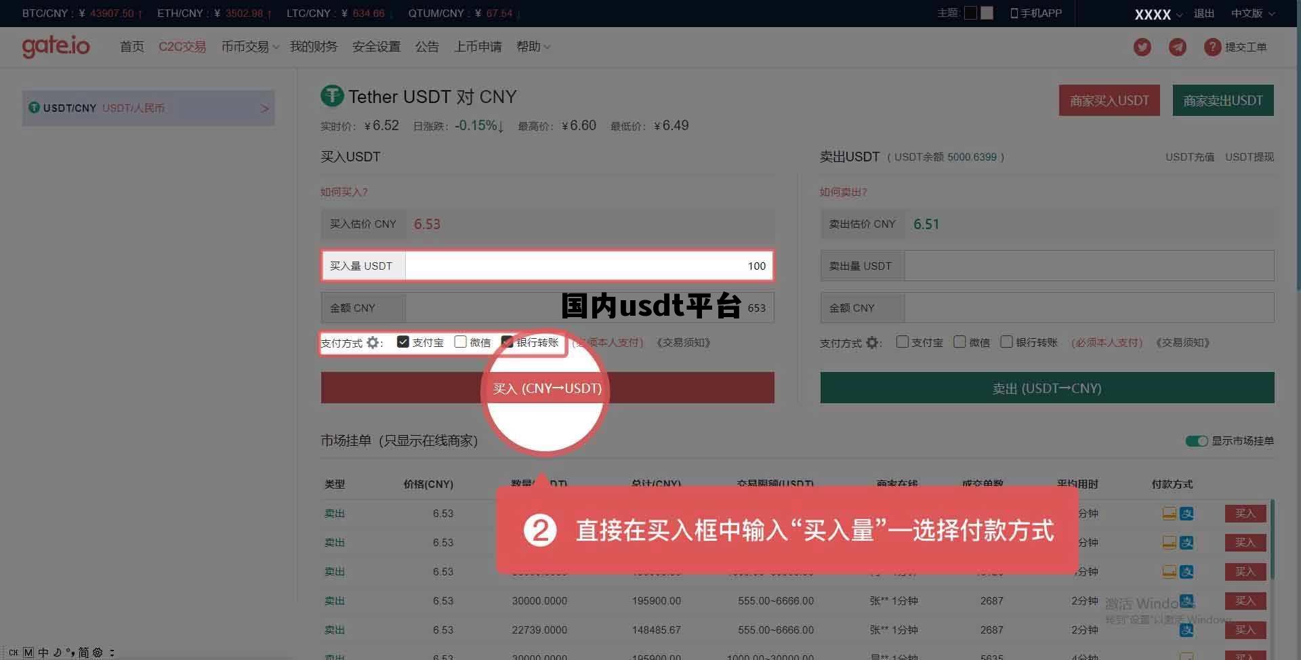
Task: Open the 如何卖出? link
Action: (x=844, y=192)
